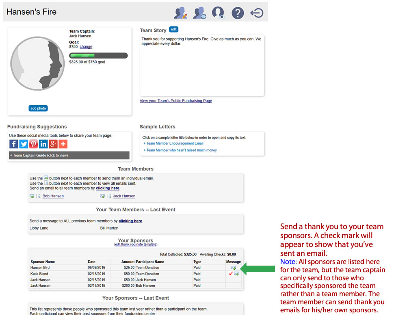Share team page on Twitter
394x318 pixels.
(x=24, y=144)
